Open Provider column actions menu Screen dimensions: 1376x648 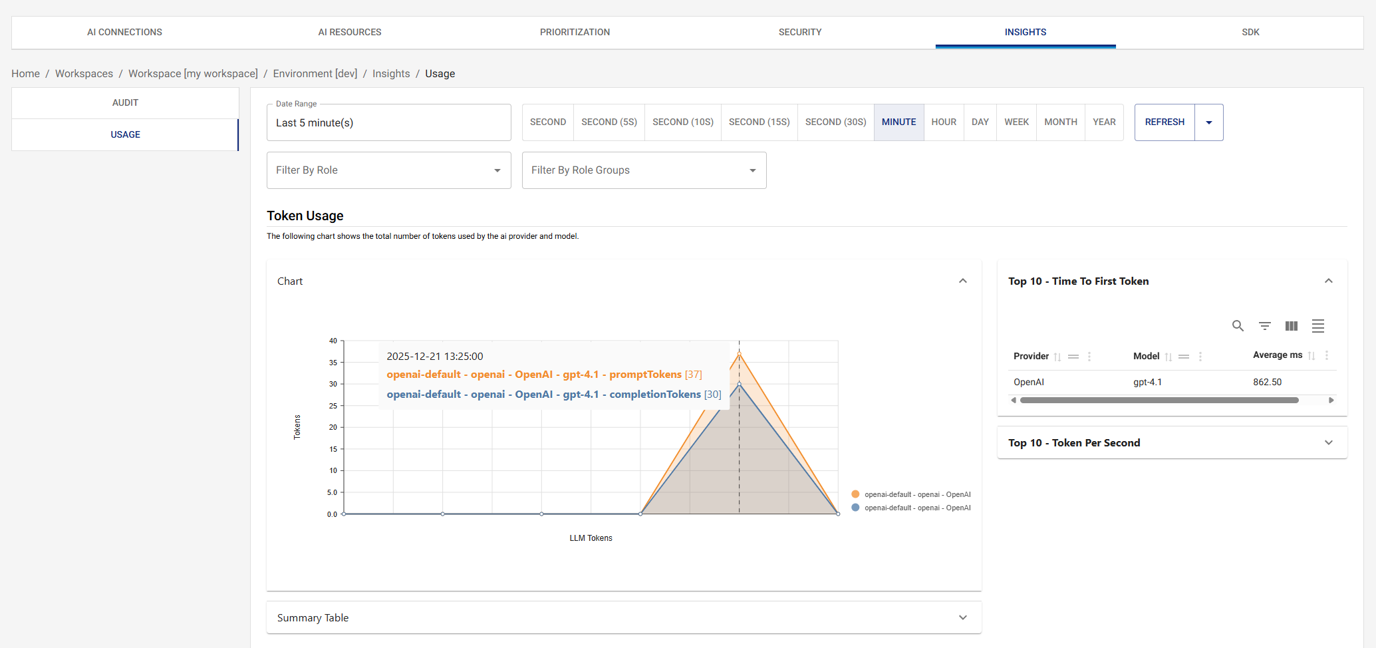[x=1089, y=357]
